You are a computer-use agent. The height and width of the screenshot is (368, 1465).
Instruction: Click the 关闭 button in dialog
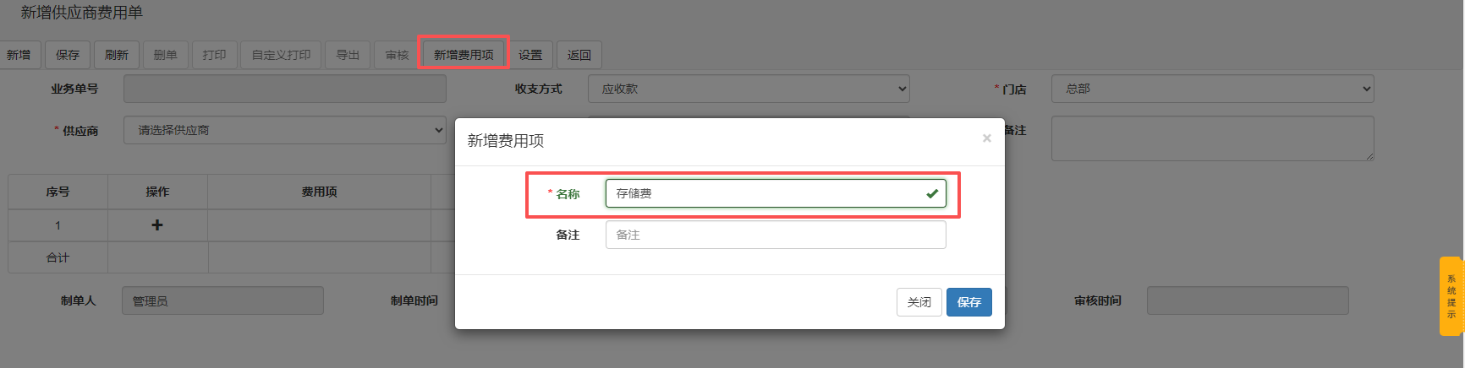[919, 302]
